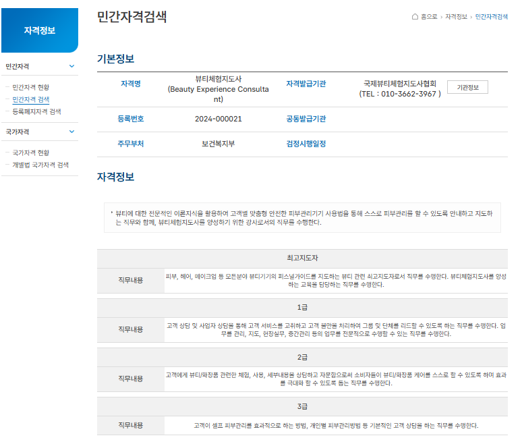Select the 민간자격 sidebar menu heading

pos(18,66)
